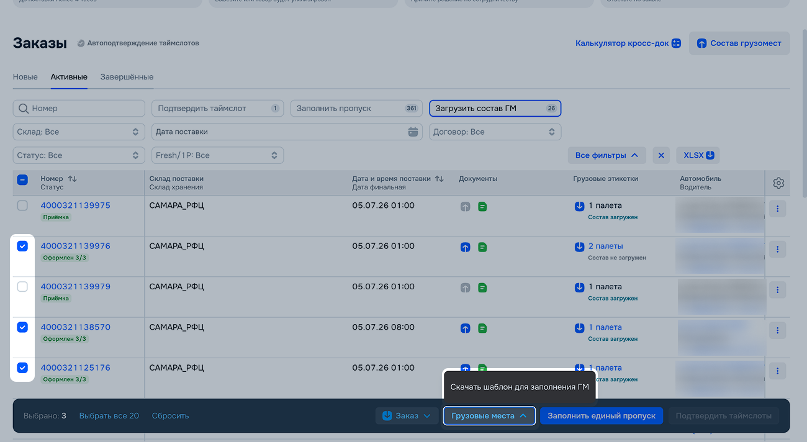The width and height of the screenshot is (807, 442).
Task: Uncheck the box for order 4000321139976
Action: point(22,246)
